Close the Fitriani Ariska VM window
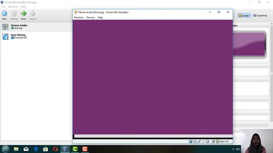Viewport: 273px width, 153px height. coord(228,12)
